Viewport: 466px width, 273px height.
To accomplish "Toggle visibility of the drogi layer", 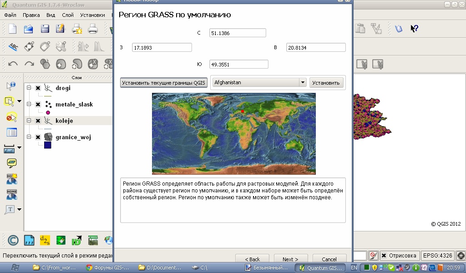I will point(38,88).
